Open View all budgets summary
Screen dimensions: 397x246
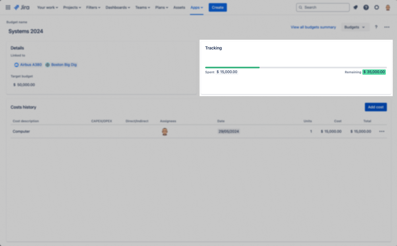click(313, 27)
